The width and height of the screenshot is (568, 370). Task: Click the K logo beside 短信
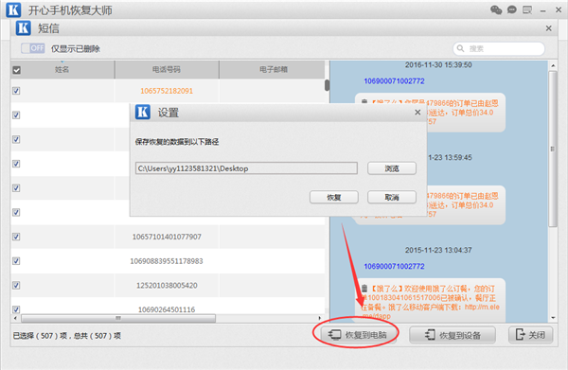pos(24,27)
